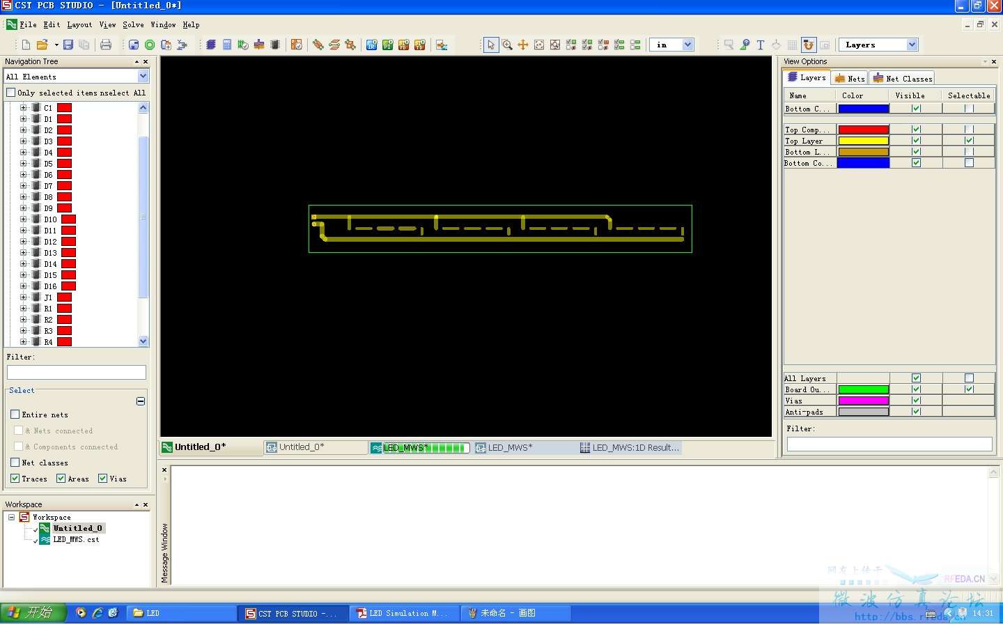Expand the C1 tree node

(23, 108)
